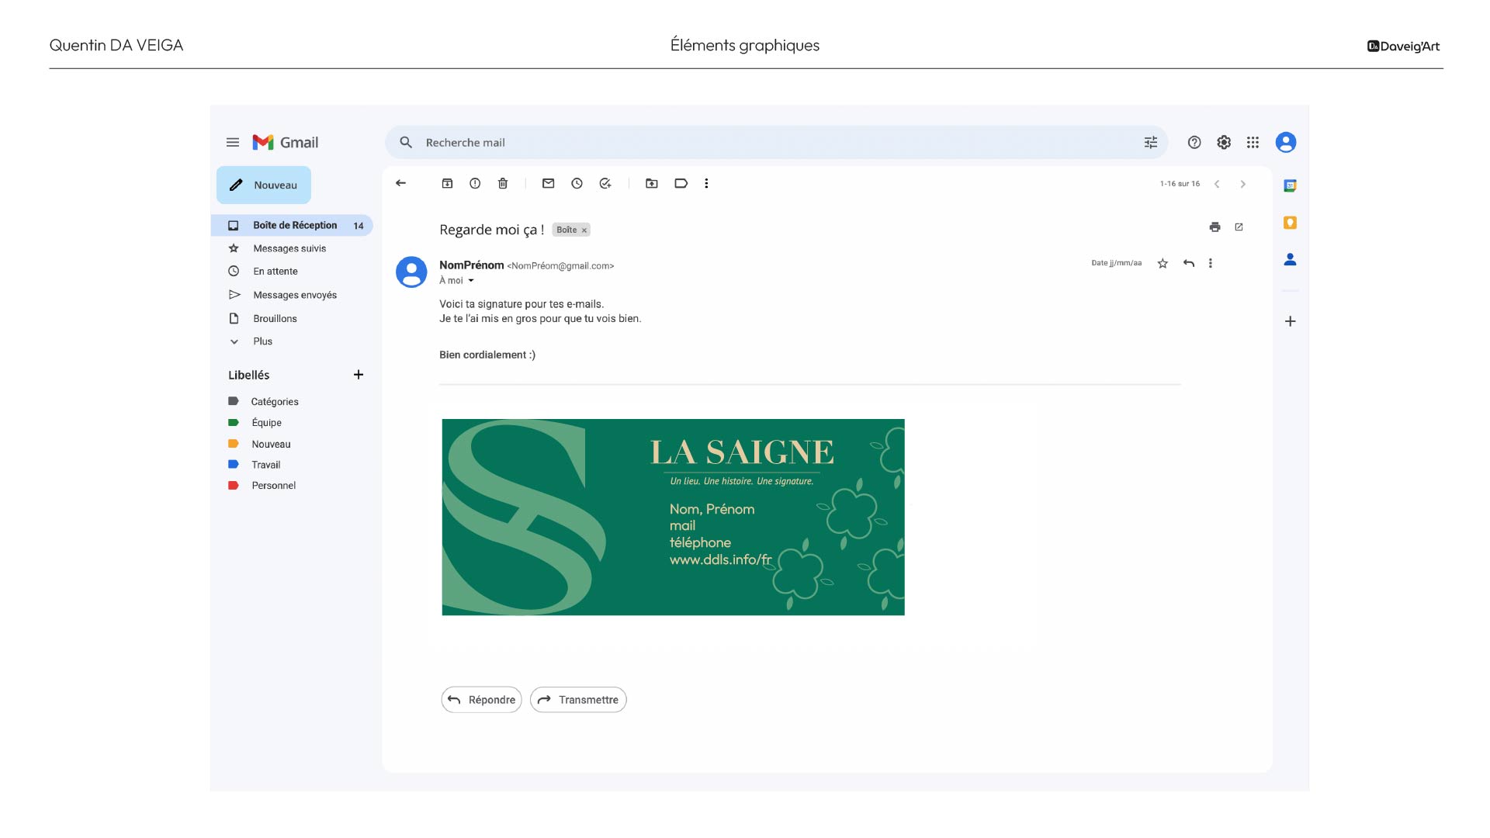This screenshot has width=1490, height=838.
Task: Click the '1-16 sur 16' counter
Action: click(1180, 184)
